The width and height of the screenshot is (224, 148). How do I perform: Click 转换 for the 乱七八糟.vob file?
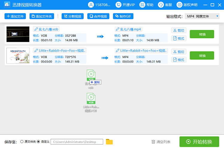(x=202, y=34)
